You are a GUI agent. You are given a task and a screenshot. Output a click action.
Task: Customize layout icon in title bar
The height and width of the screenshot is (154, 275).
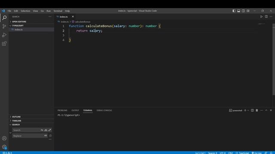248,11
